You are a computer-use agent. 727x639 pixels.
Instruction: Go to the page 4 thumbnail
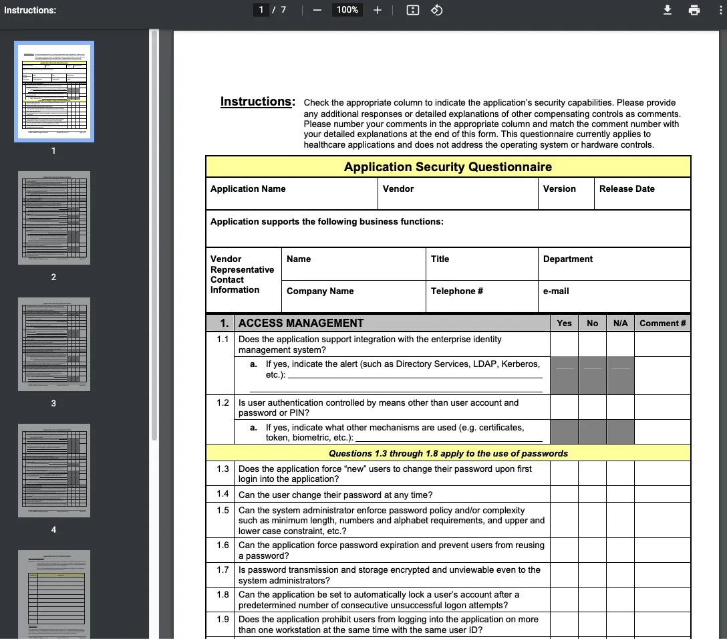coord(54,471)
